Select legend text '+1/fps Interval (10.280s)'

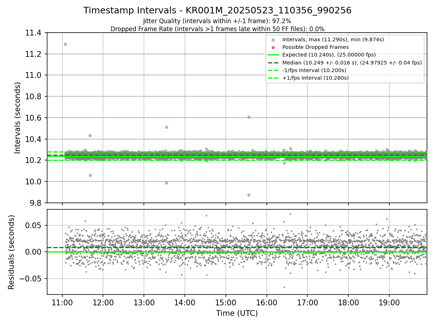(315, 78)
